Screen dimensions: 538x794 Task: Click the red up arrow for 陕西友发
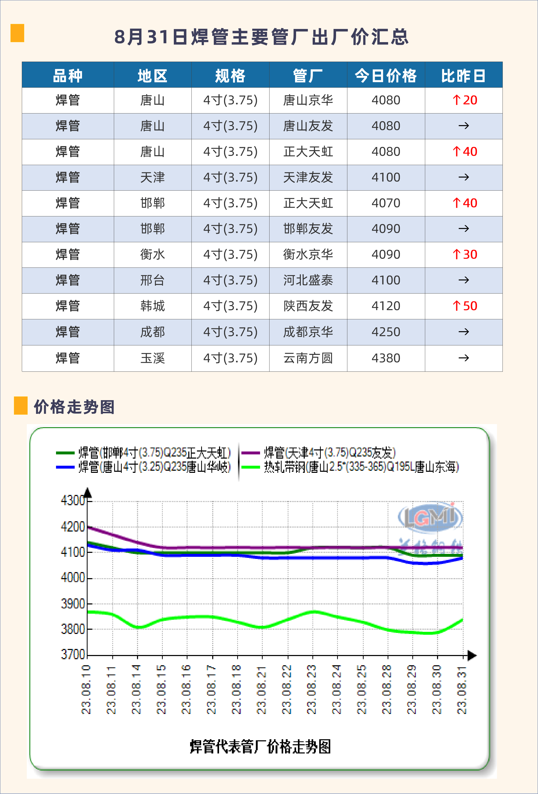456,306
